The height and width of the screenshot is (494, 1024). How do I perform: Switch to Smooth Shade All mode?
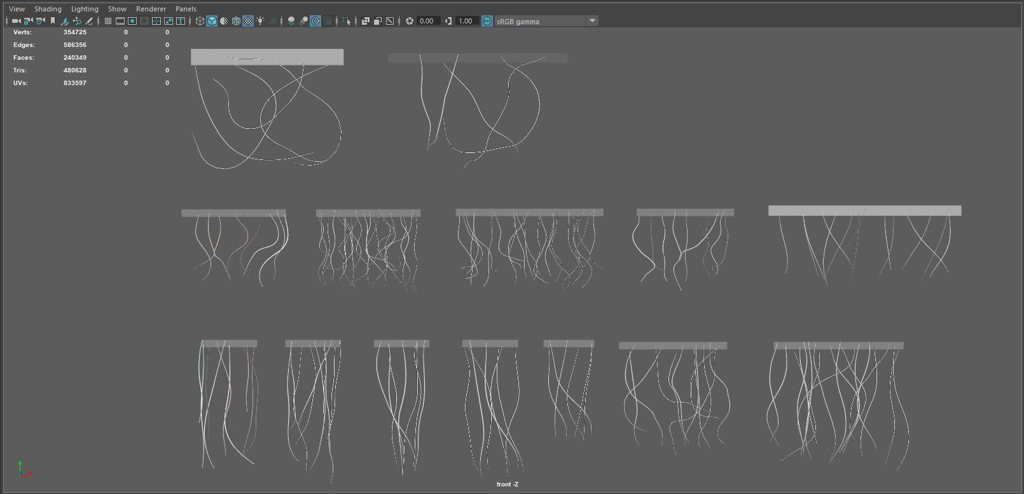click(x=212, y=21)
